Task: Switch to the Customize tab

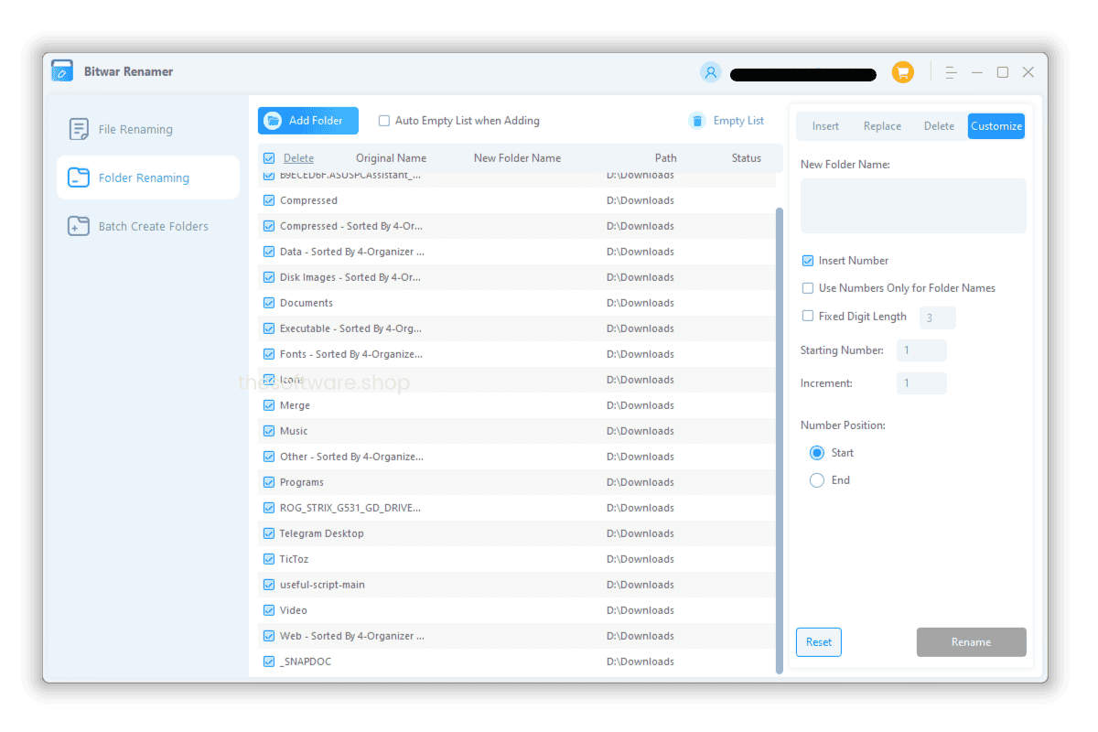Action: click(x=996, y=126)
